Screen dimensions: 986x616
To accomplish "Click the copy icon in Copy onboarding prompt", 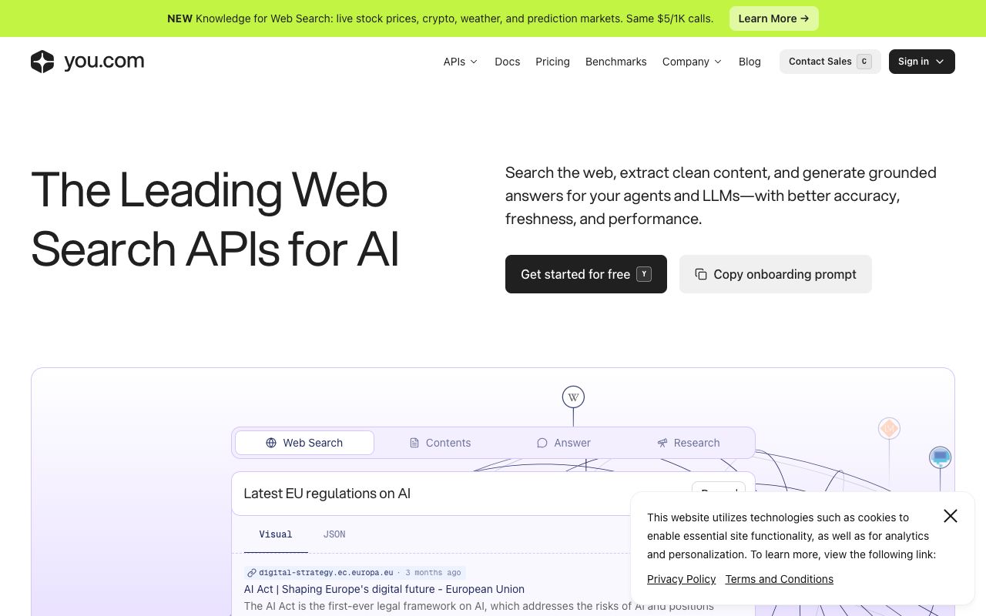I will coord(701,274).
